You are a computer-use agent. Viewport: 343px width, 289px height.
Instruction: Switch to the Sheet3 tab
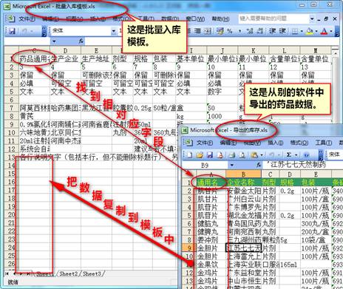(x=92, y=273)
